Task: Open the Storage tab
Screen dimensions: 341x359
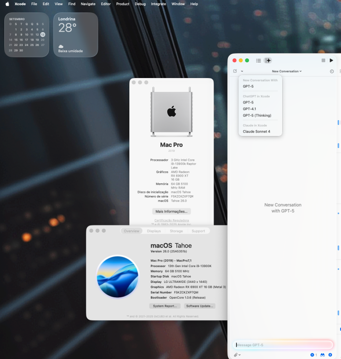Action: (176, 231)
